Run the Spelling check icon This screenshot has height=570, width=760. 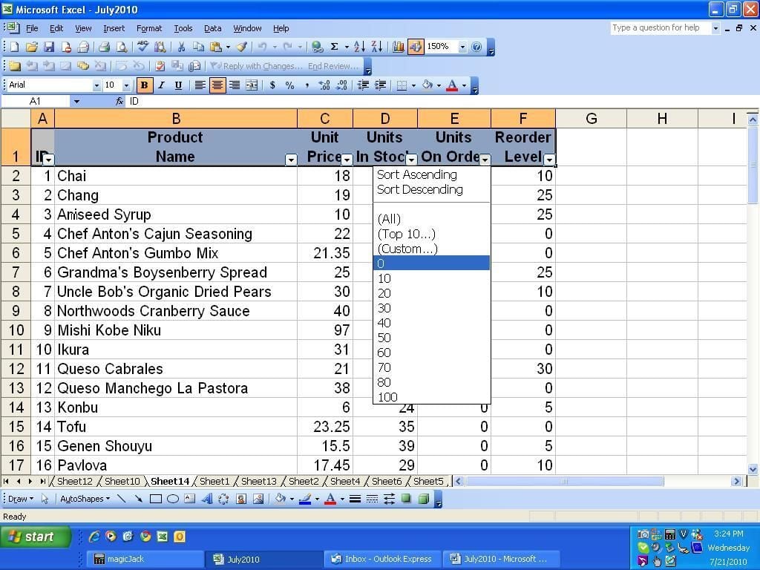pyautogui.click(x=142, y=47)
